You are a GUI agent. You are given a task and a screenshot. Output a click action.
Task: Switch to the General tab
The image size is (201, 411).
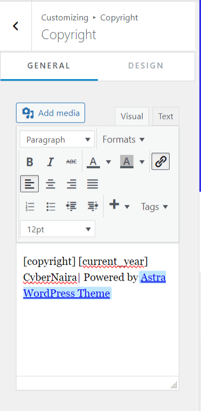coord(49,66)
